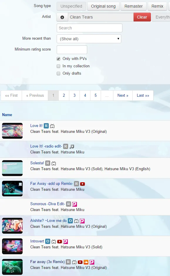The height and width of the screenshot is (276, 170).
Task: Open the Far away (3x Remix) link
Action: pos(48,262)
